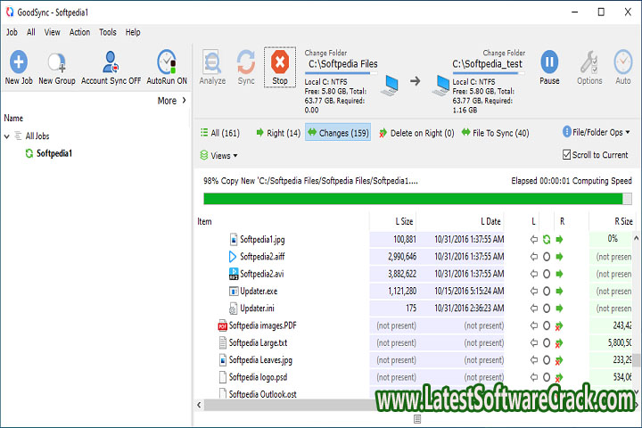Pause the running job

click(x=550, y=62)
